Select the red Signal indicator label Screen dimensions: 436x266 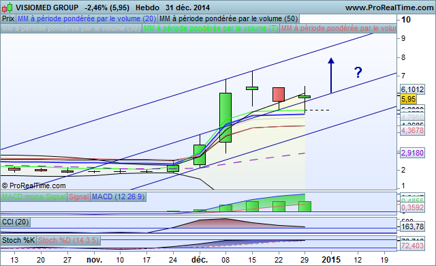79,196
